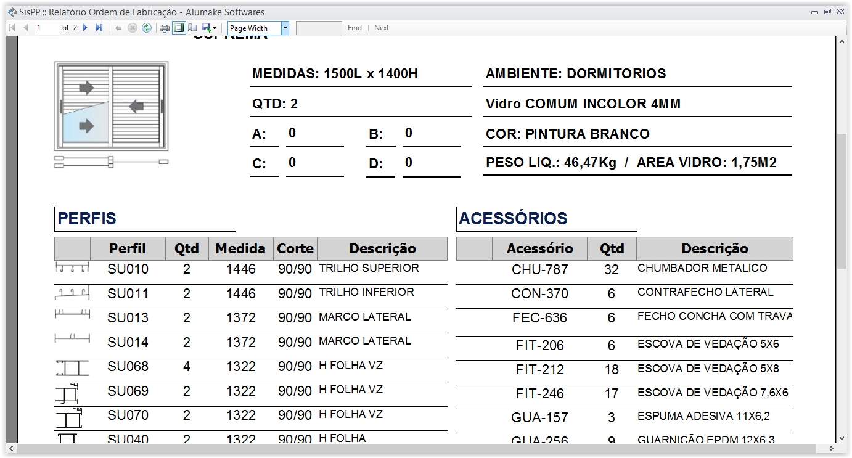Click the Corte column header

(x=295, y=248)
